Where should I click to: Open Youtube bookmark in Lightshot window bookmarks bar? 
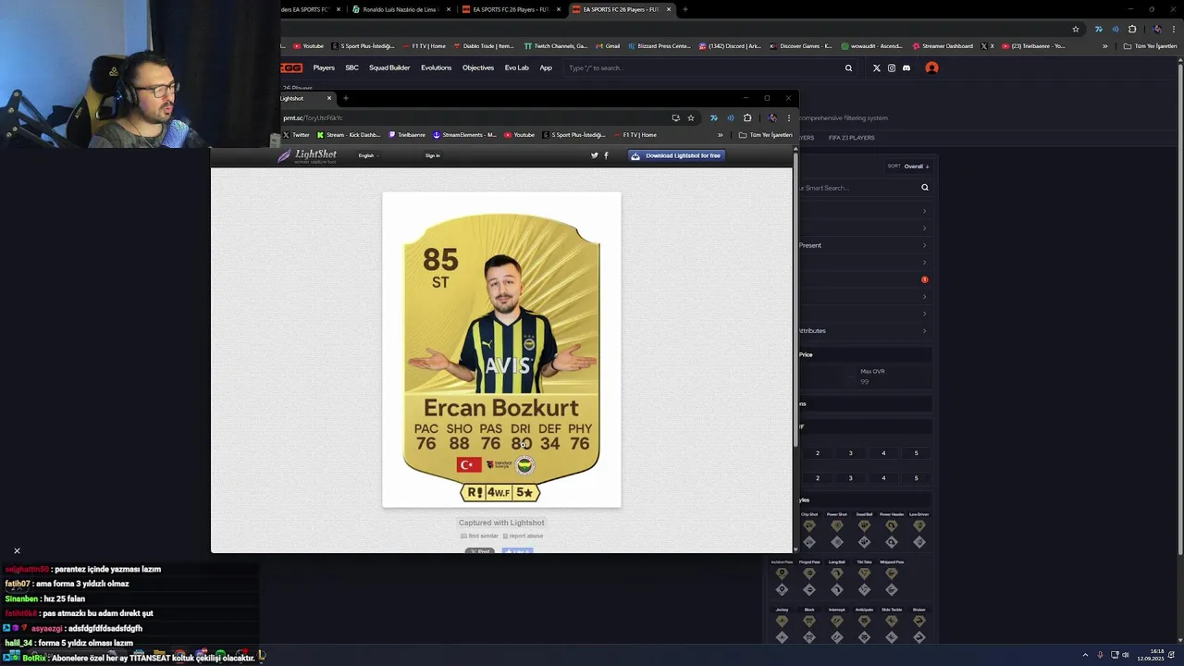click(x=520, y=135)
